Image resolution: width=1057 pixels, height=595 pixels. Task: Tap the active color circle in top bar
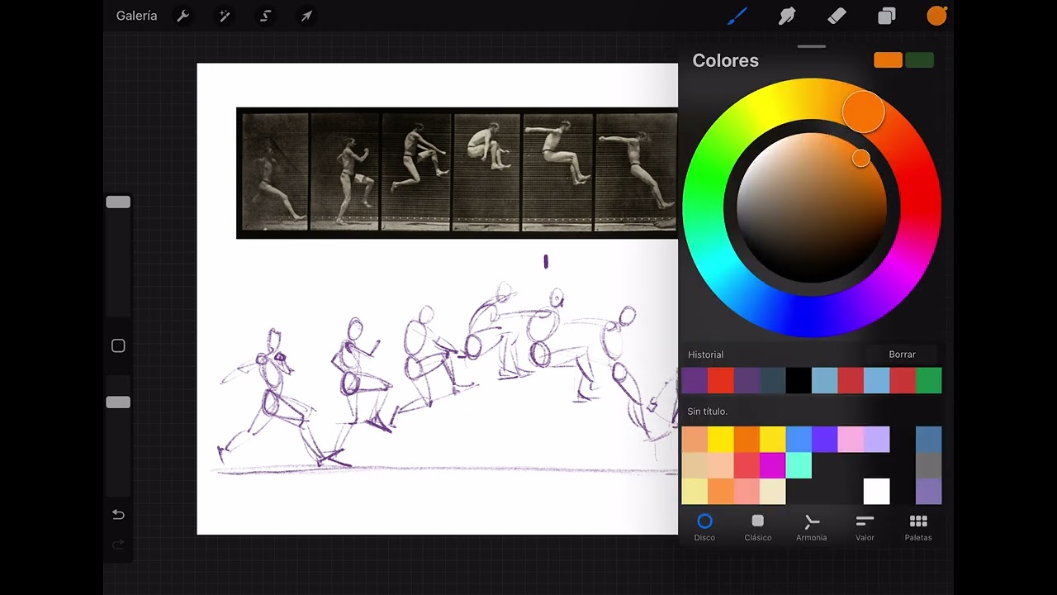pos(936,16)
